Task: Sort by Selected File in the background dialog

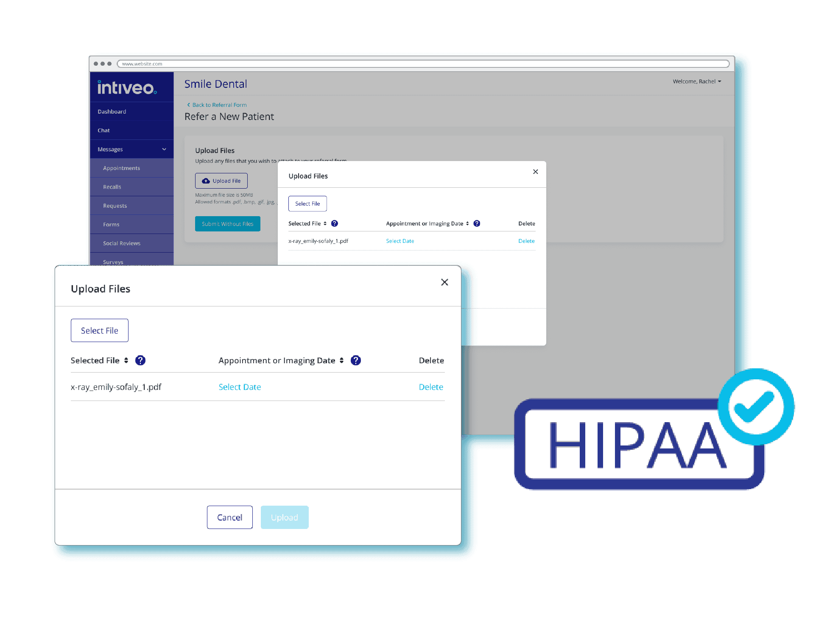Action: (325, 223)
